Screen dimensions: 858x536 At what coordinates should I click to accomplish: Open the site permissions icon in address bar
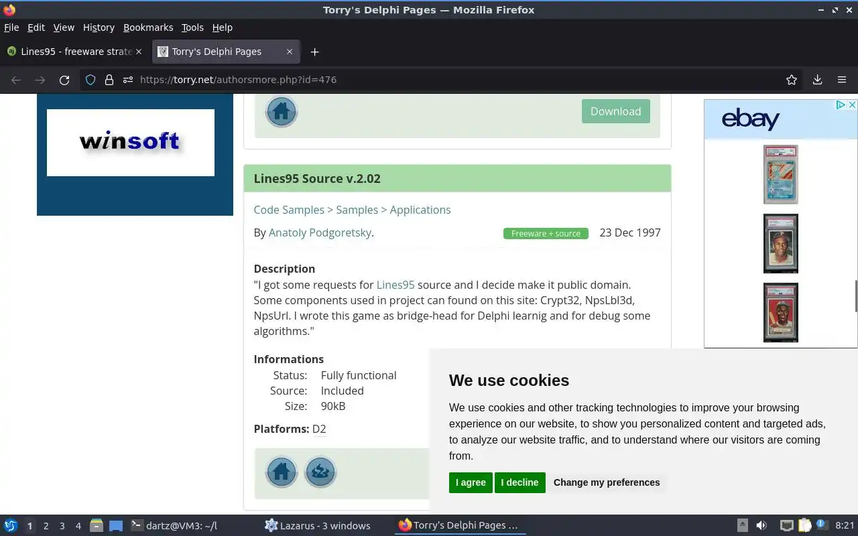click(x=128, y=80)
